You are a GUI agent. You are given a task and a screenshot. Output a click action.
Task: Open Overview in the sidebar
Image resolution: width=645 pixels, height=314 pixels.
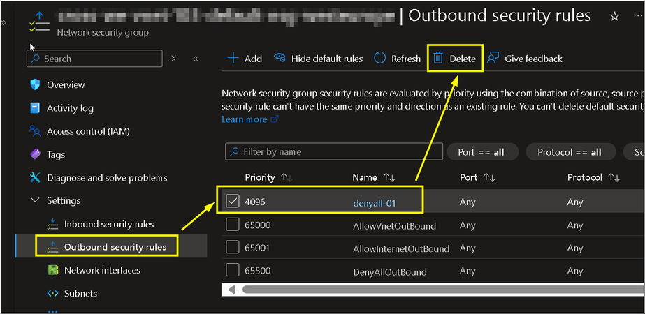[x=66, y=84]
